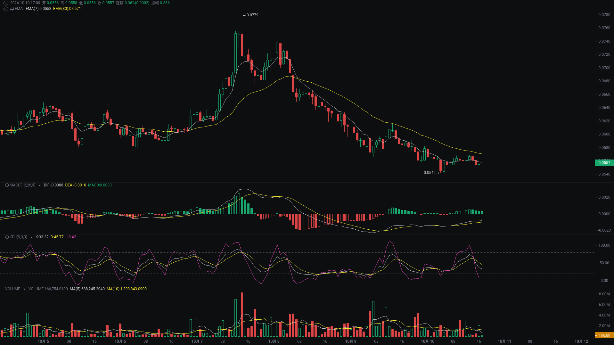The height and width of the screenshot is (345, 614).
Task: Select the 10月8 date label on the time axis
Action: coord(274,341)
